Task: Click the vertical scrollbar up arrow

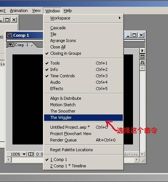Action: (142, 68)
